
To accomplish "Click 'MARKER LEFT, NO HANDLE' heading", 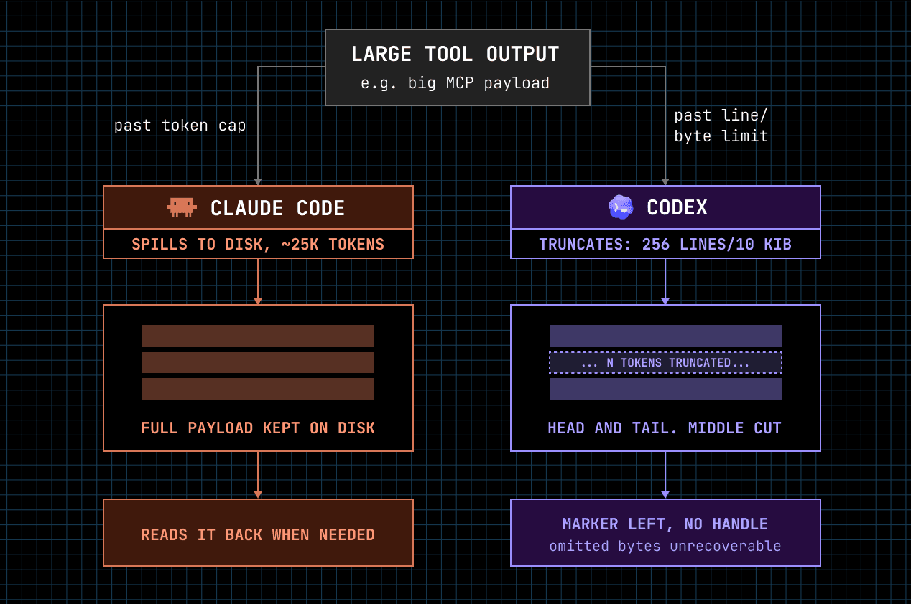I will pyautogui.click(x=665, y=524).
